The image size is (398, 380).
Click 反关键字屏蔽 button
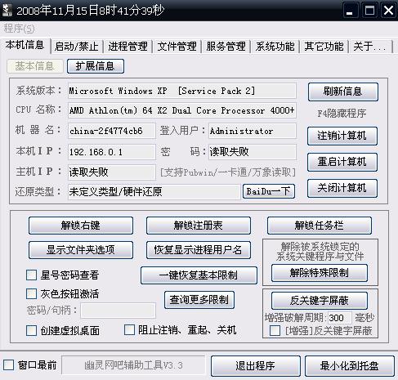[320, 301]
